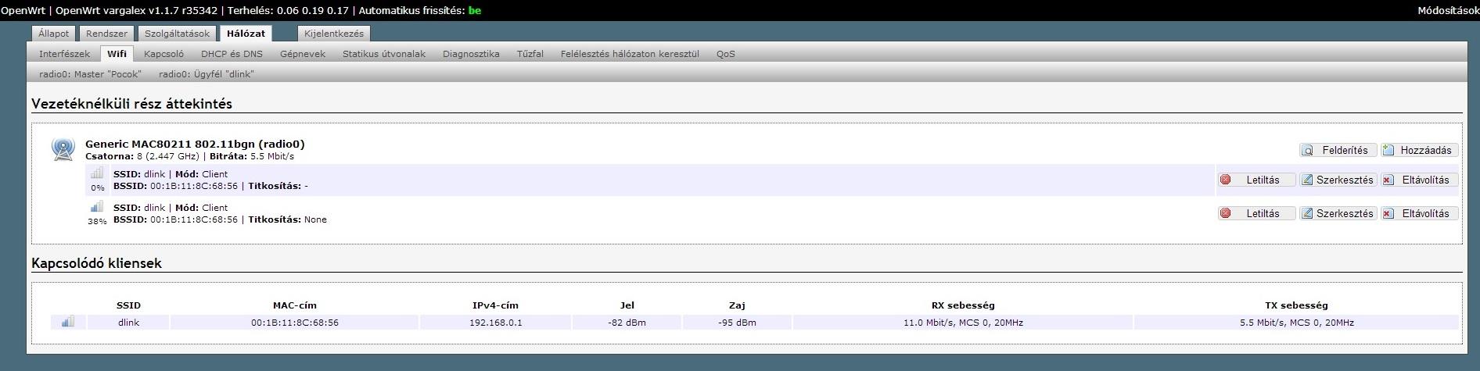This screenshot has width=1480, height=371.
Task: Click Hozzáadás add network button
Action: [1419, 150]
